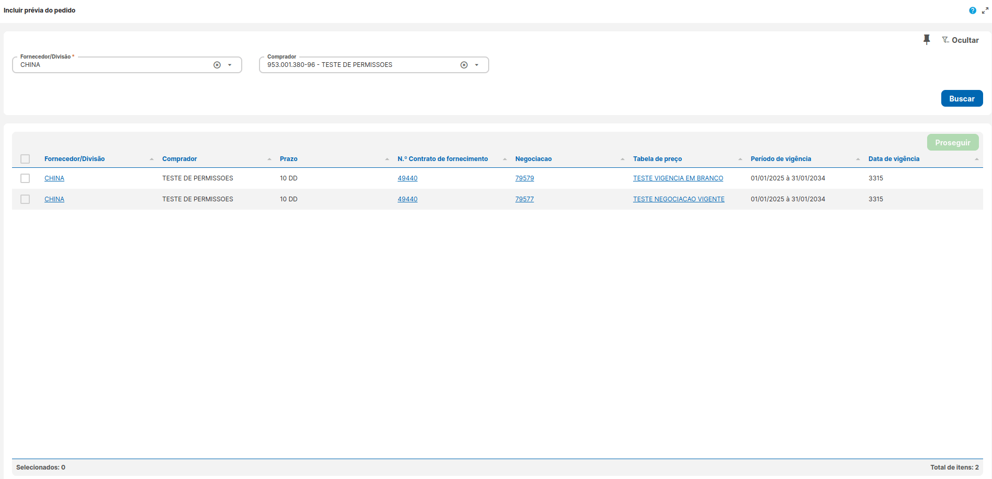
Task: Click 'Incluir prévia do pedido' title
Action: click(39, 10)
